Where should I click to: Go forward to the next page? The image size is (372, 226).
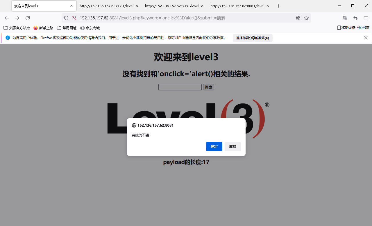[x=17, y=18]
